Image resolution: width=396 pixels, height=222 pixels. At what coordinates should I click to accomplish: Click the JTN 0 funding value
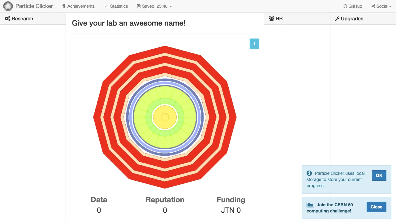point(231,210)
